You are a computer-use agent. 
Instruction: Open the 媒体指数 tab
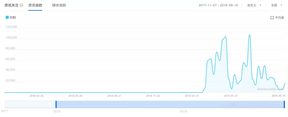pyautogui.click(x=59, y=5)
